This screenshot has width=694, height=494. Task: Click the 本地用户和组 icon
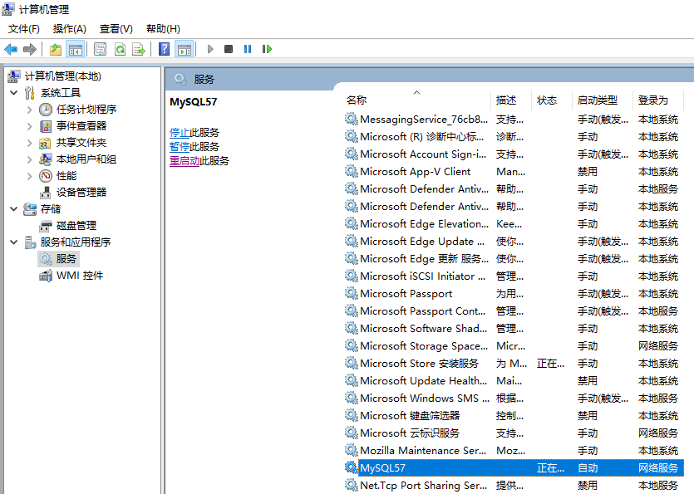(x=45, y=159)
